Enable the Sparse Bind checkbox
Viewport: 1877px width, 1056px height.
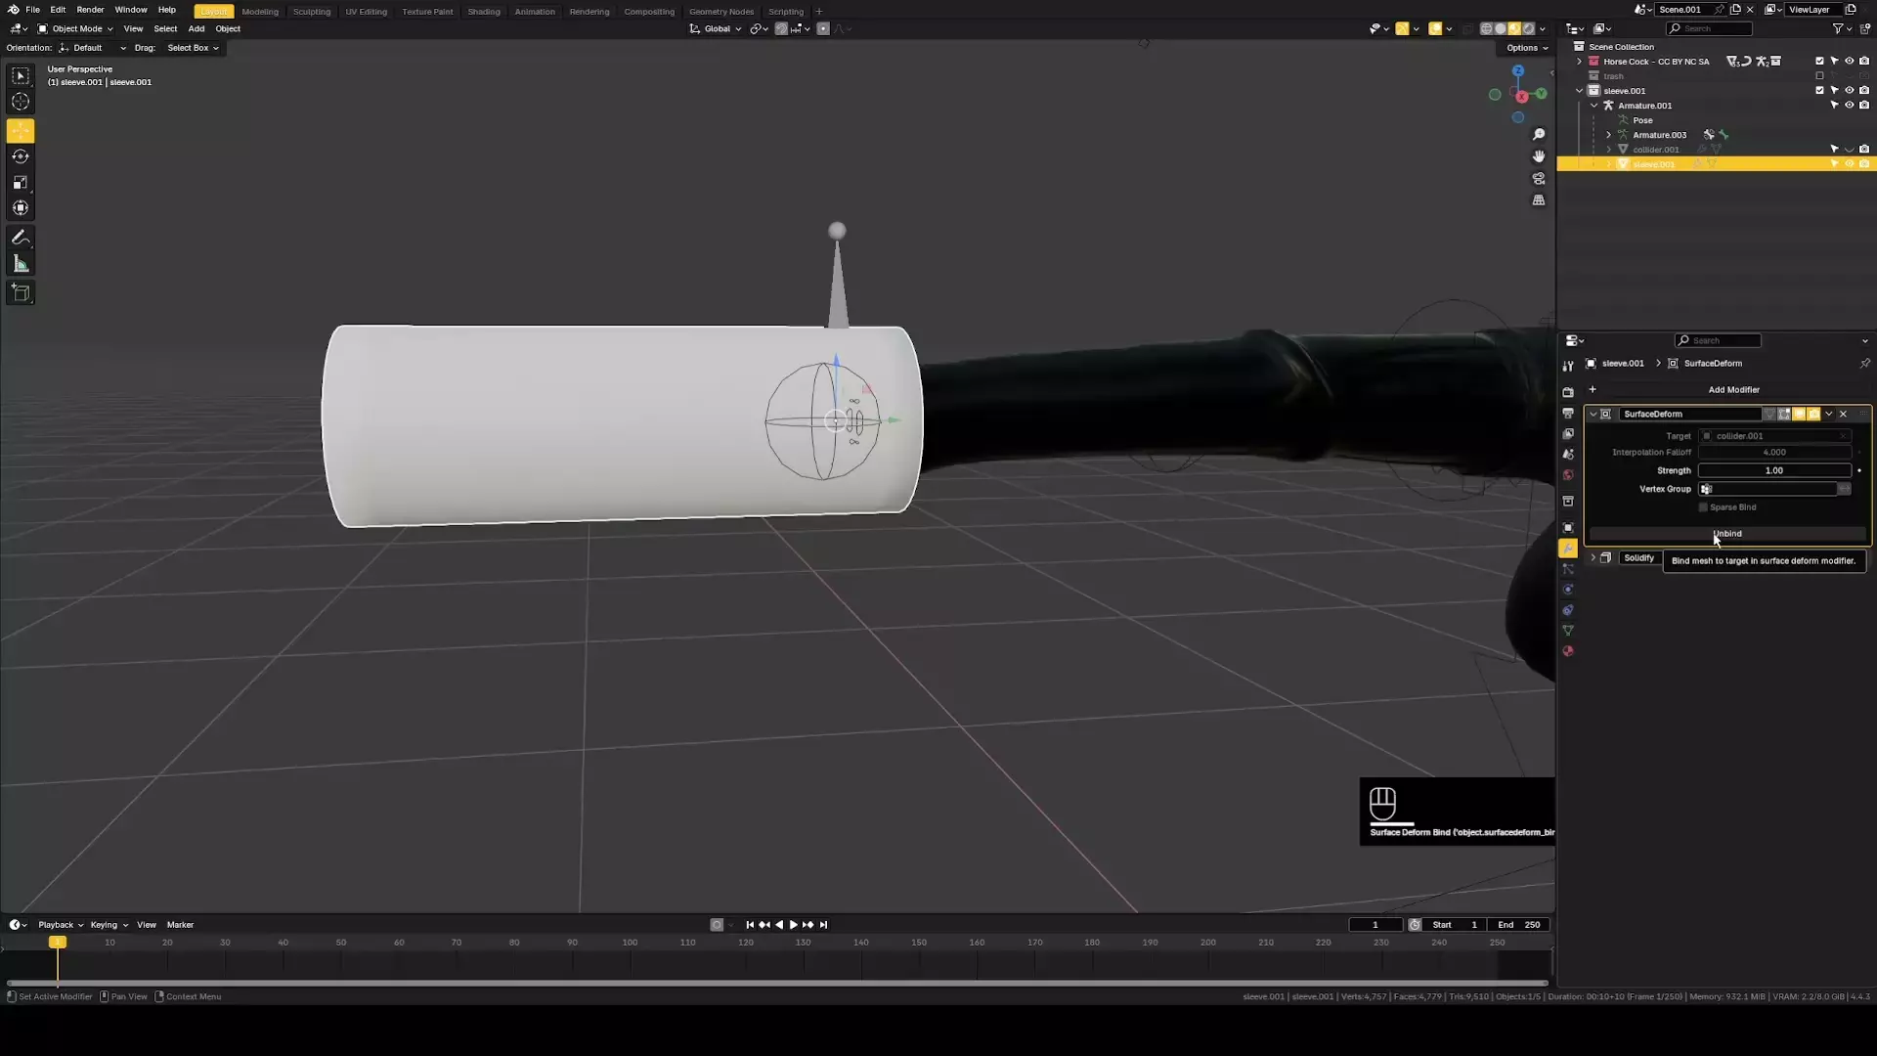coord(1703,507)
